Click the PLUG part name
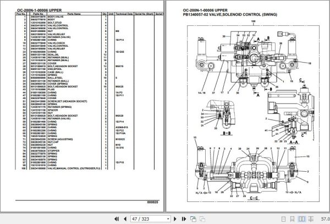 point(51,90)
